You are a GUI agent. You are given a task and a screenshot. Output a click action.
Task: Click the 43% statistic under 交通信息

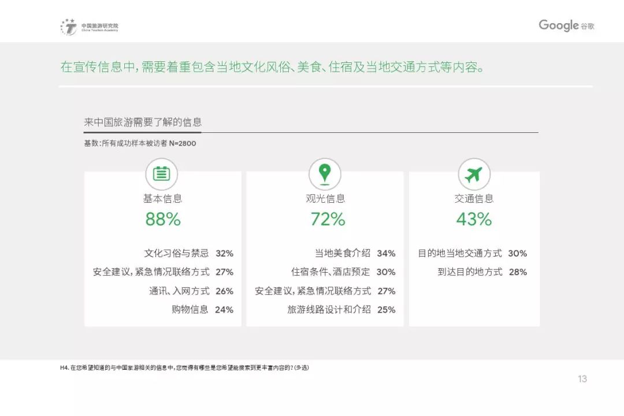[474, 220]
